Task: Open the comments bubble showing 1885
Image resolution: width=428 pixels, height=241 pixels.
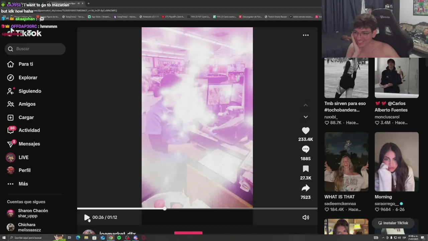Action: 306,150
